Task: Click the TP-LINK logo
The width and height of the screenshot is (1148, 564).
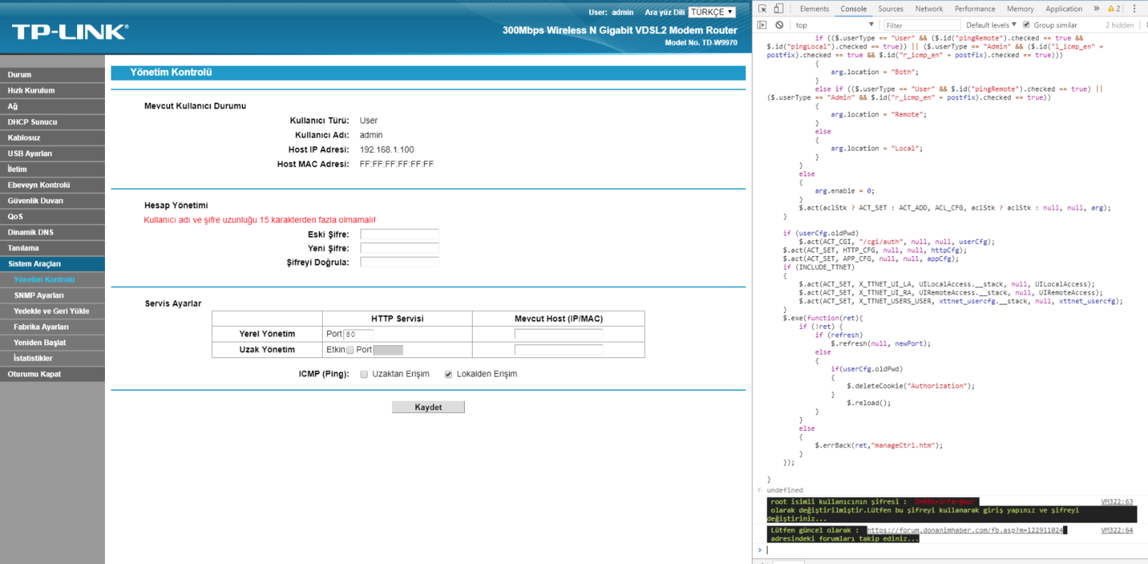Action: click(x=70, y=31)
